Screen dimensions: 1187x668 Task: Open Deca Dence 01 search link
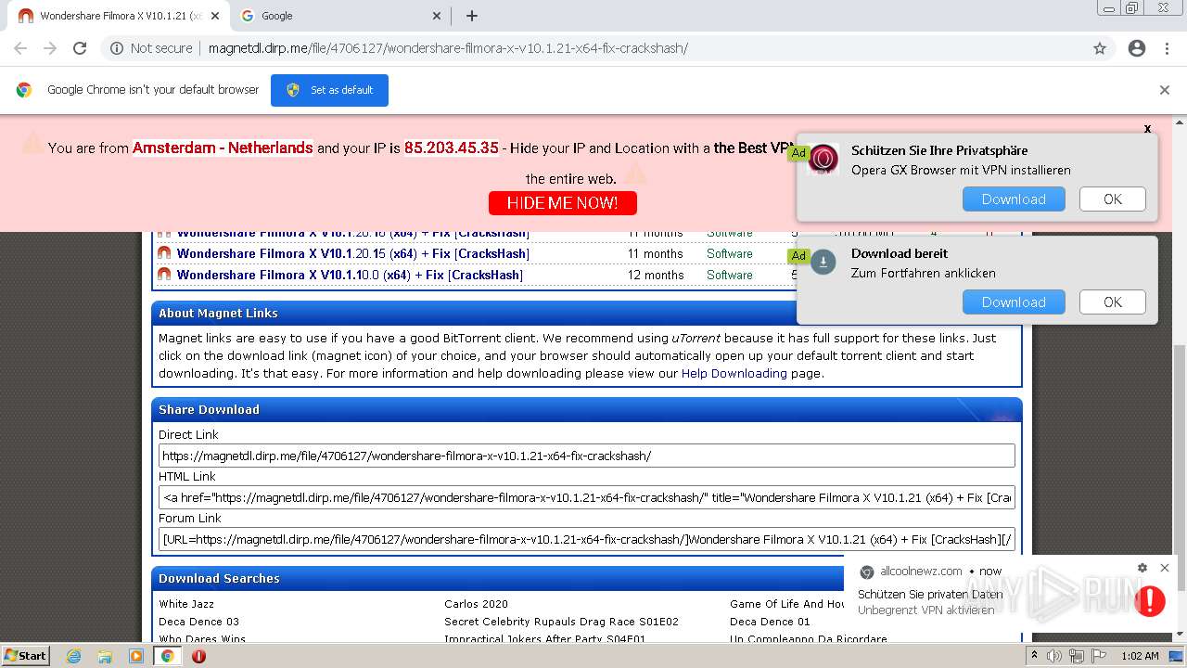(x=770, y=622)
